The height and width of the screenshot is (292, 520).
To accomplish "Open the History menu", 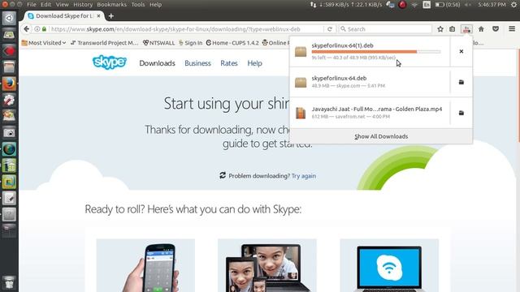I will point(83,5).
